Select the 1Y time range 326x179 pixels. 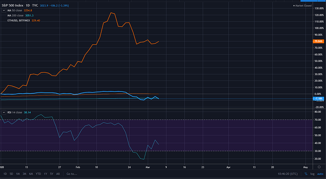(x=45, y=174)
